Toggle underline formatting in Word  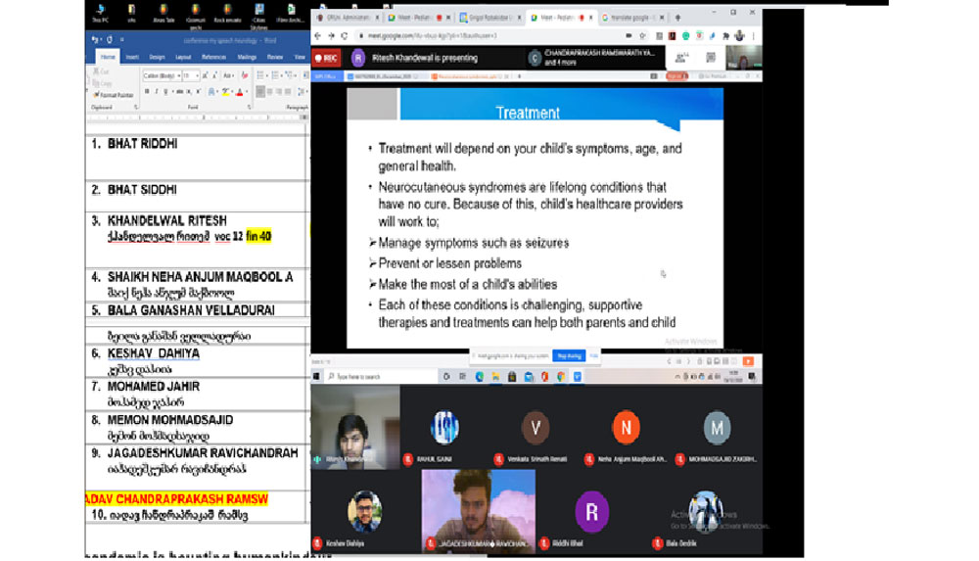(x=167, y=91)
